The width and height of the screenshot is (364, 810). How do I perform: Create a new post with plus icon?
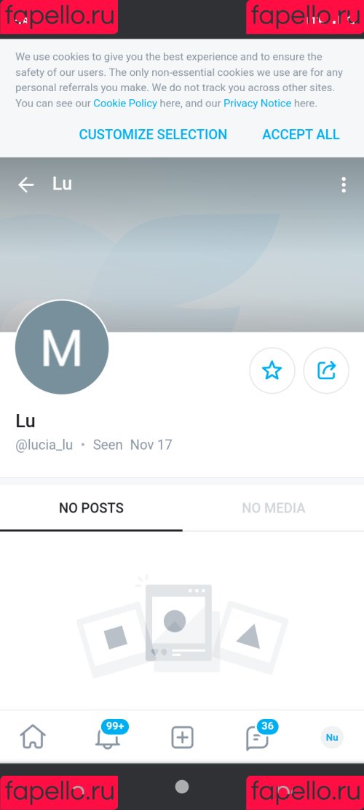click(182, 737)
